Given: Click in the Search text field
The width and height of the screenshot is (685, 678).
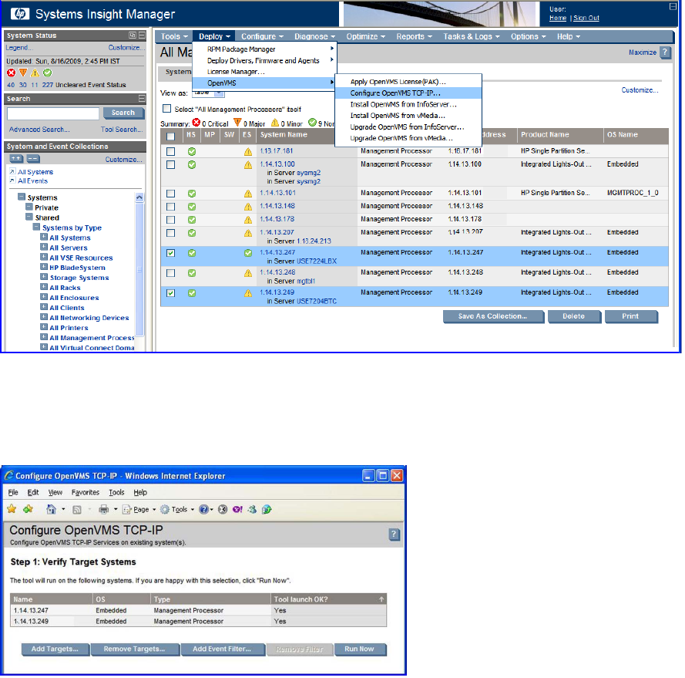Looking at the screenshot, I should 53,113.
